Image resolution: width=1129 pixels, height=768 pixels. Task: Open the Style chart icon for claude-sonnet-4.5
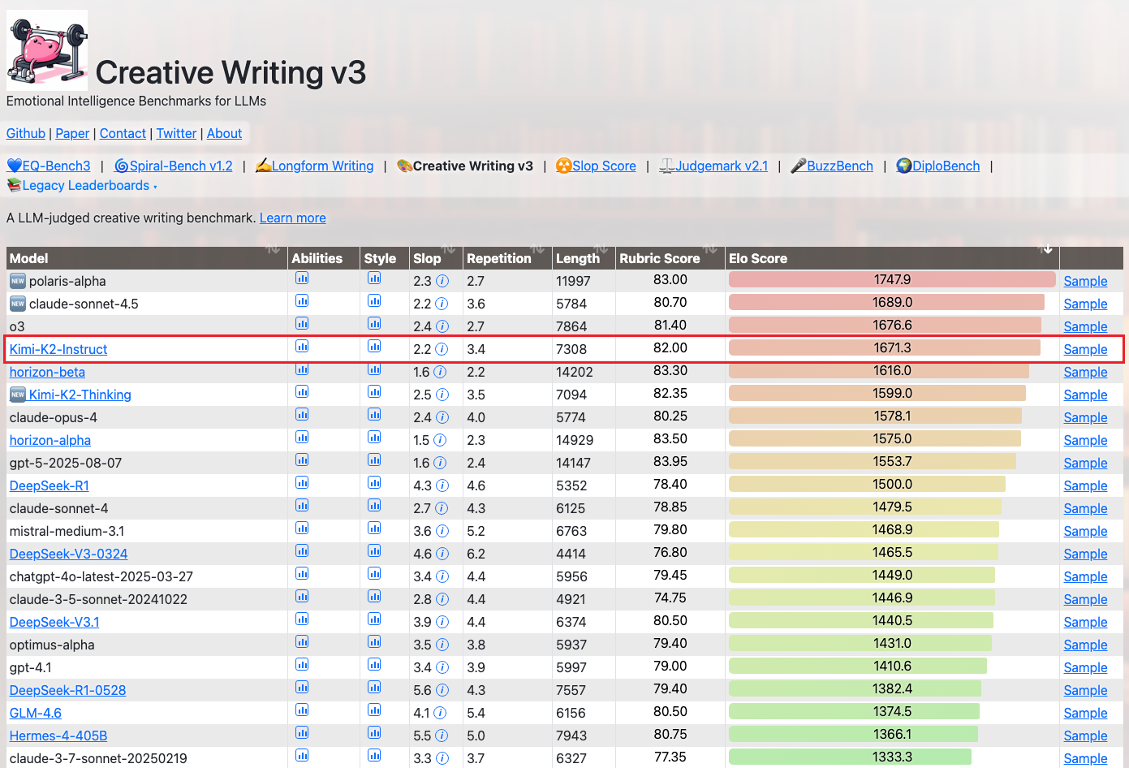click(x=374, y=301)
